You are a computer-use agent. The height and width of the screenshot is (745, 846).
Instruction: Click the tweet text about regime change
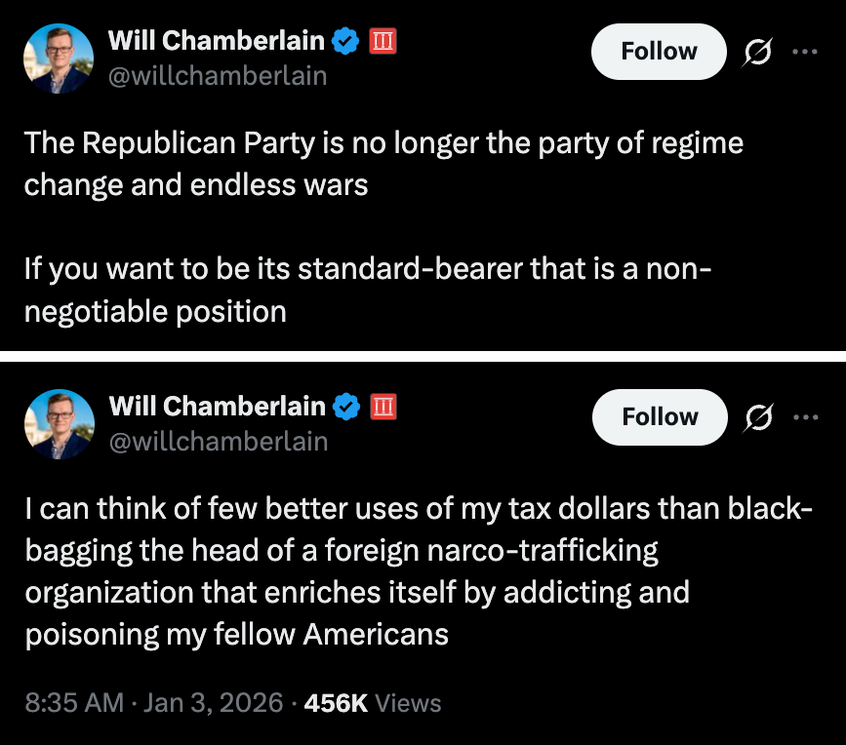[x=383, y=164]
